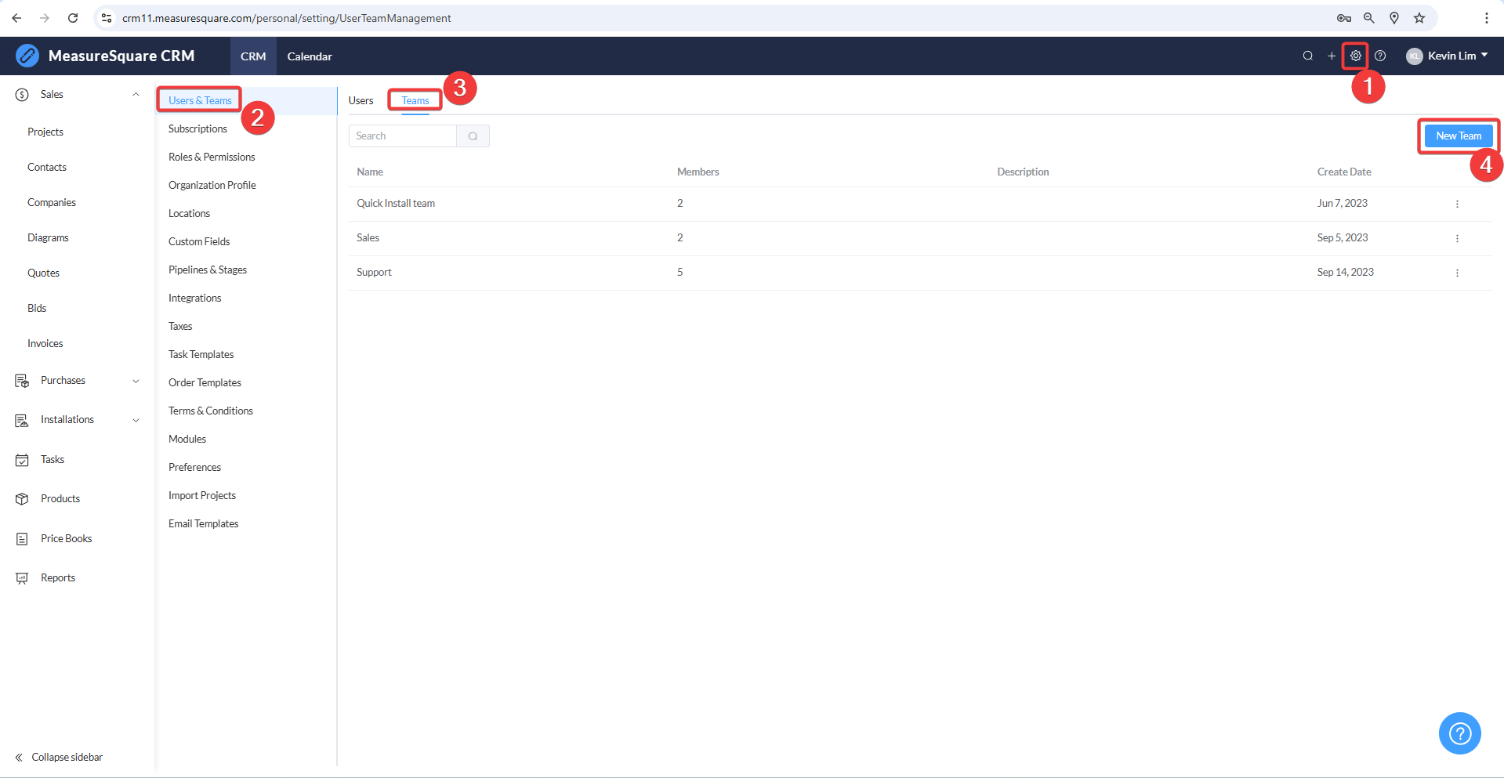Screen dimensions: 1504x778
Task: Click the Name column header
Action: click(370, 172)
